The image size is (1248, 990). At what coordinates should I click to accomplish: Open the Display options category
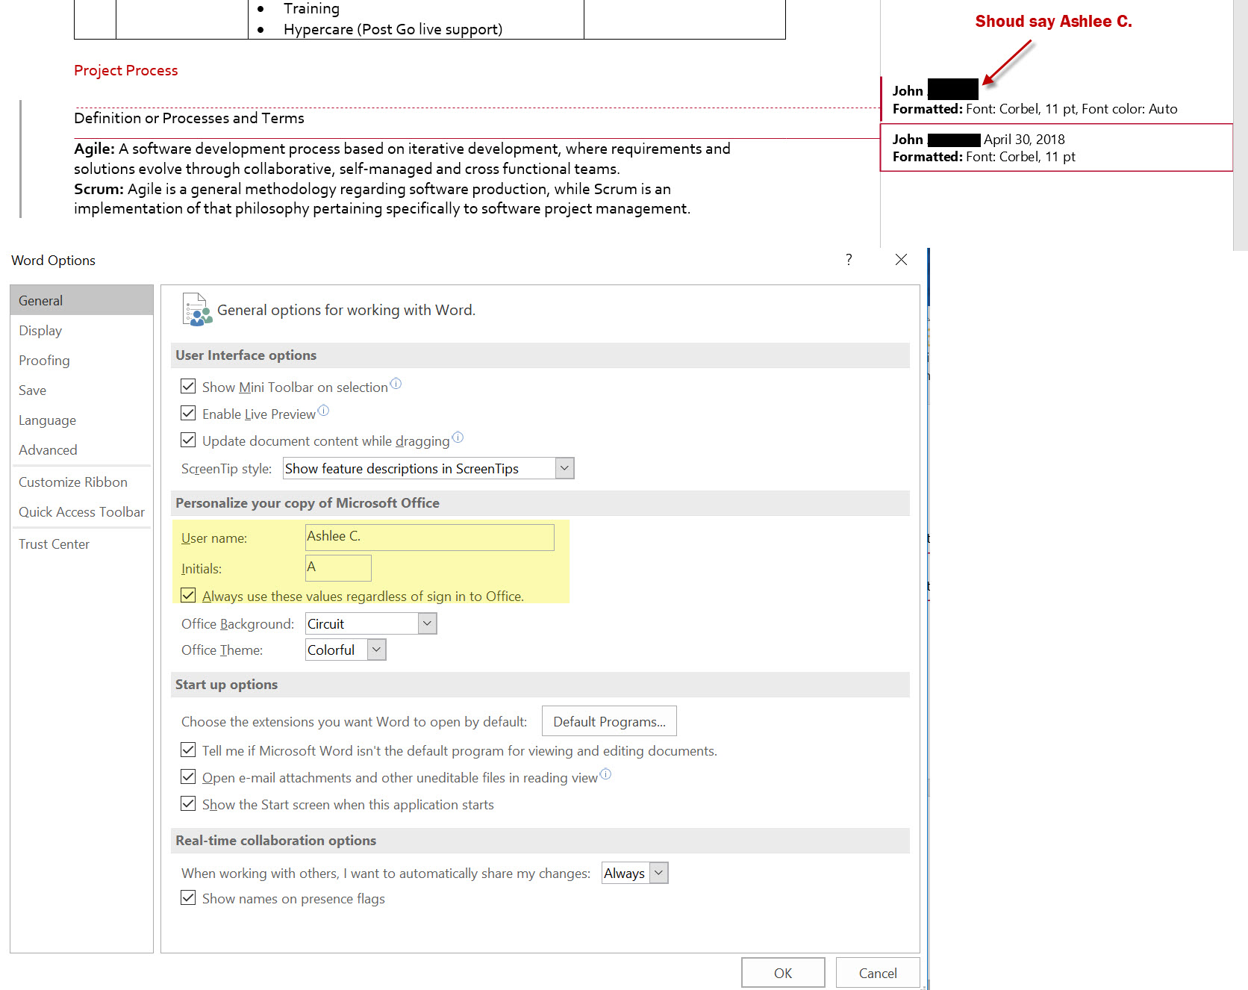point(81,330)
